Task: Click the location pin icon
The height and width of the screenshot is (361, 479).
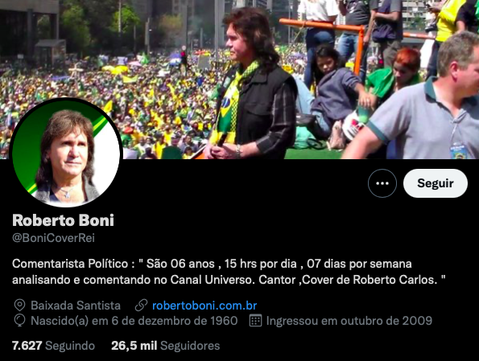Action: [19, 306]
